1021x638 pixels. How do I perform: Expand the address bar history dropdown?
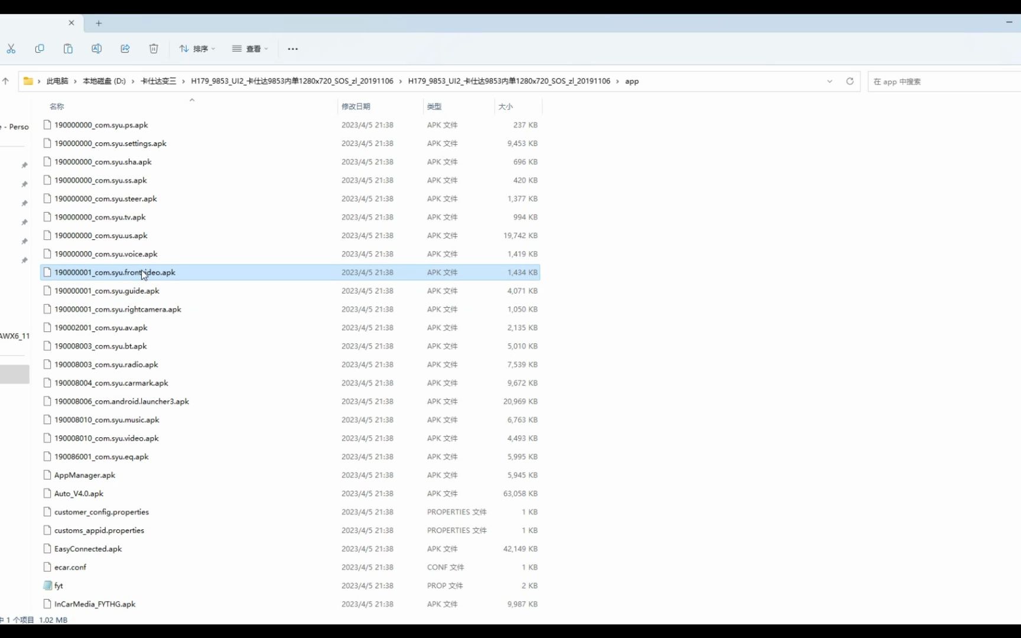coord(830,81)
